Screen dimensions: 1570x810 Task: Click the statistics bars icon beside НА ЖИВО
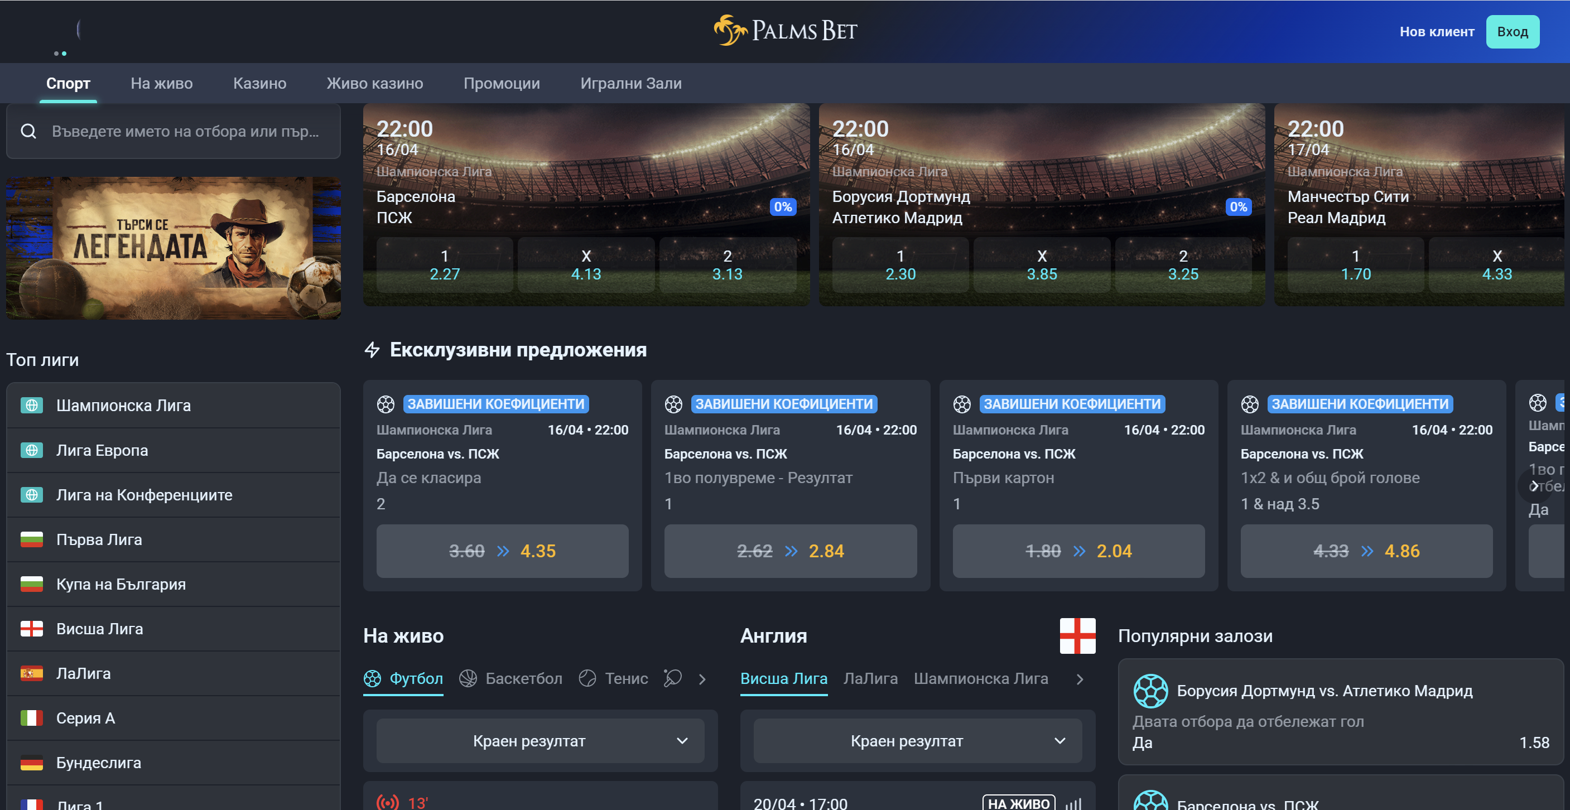point(1073,804)
